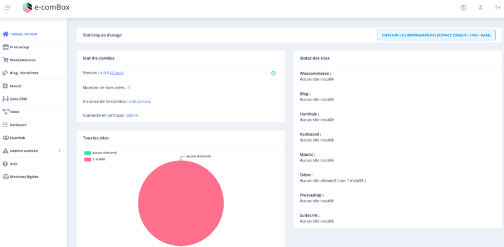
Task: Click the 4.0.0 version link
Action: (105, 73)
